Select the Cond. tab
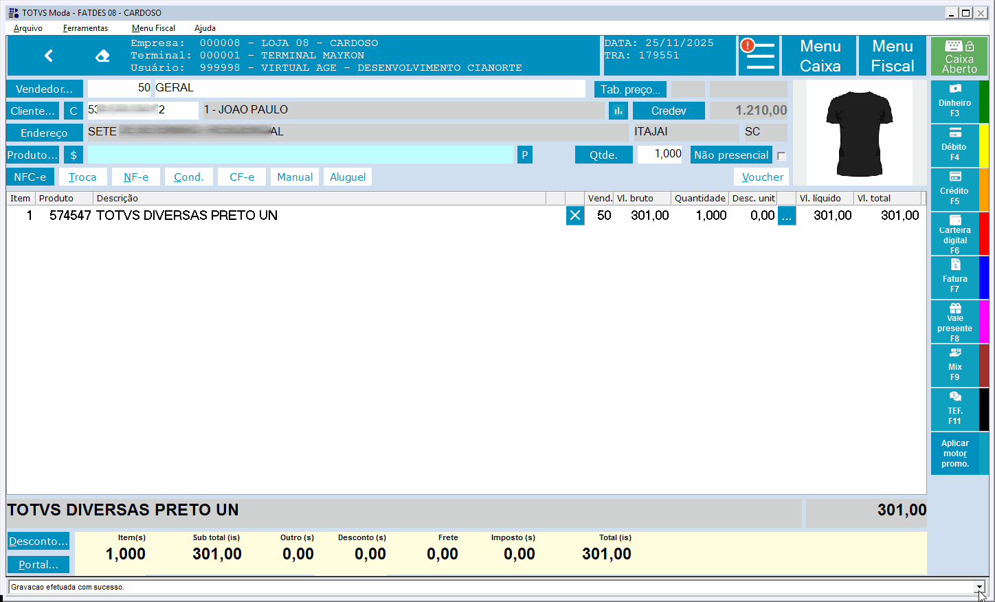 click(x=189, y=177)
